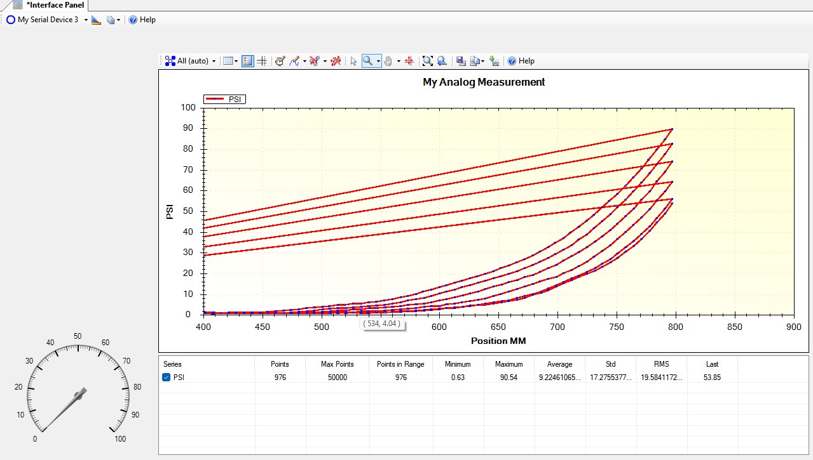Screen dimensions: 813x460
Task: Click the Average column header
Action: pyautogui.click(x=559, y=364)
